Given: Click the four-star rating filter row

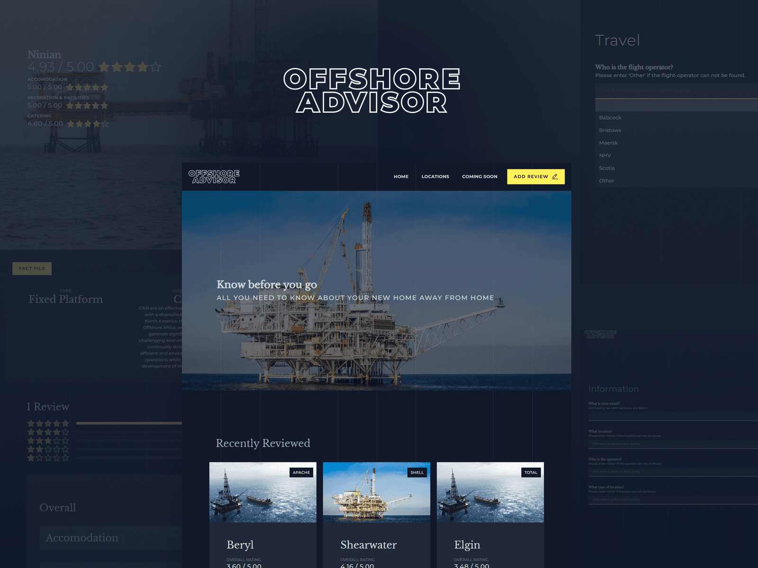Looking at the screenshot, I should (104, 432).
